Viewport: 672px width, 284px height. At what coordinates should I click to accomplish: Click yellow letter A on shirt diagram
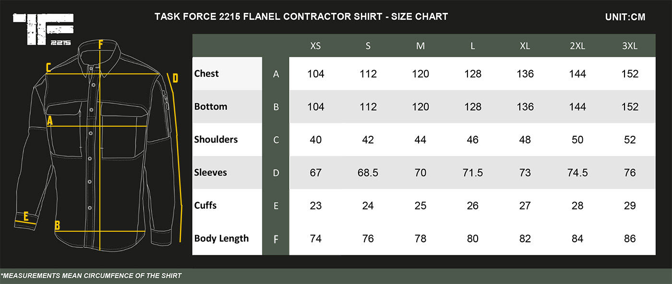coord(49,121)
